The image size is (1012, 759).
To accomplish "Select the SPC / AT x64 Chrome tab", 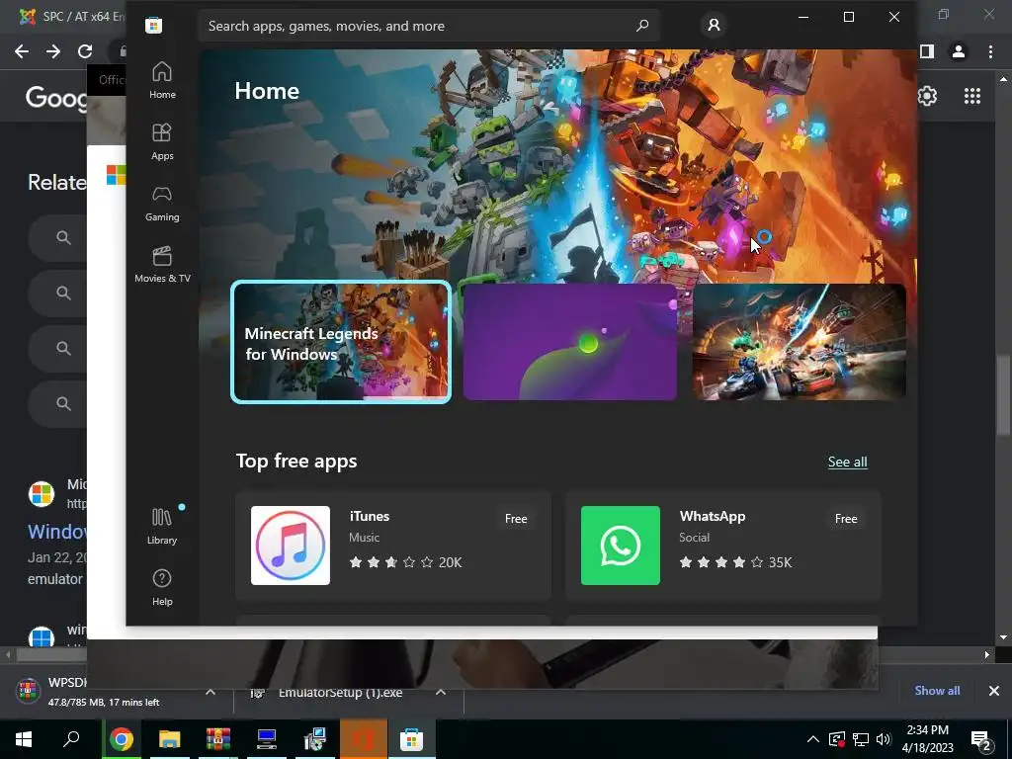I will [x=71, y=16].
